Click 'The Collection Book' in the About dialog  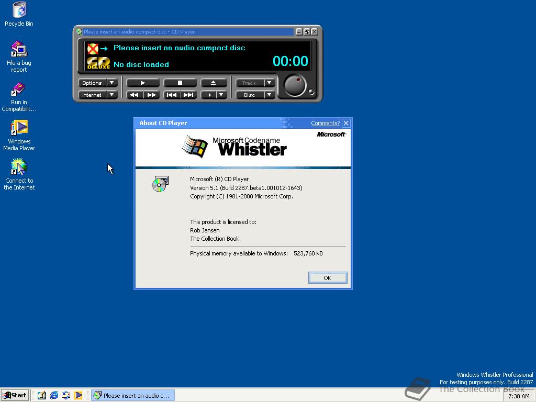tap(215, 239)
